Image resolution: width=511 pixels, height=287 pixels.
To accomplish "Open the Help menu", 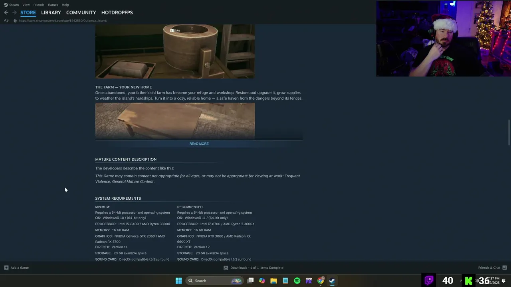I will pos(65,5).
